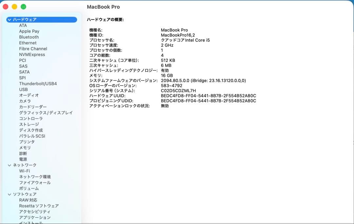Select グラフィックス/ディスプレイ entry

[46, 113]
